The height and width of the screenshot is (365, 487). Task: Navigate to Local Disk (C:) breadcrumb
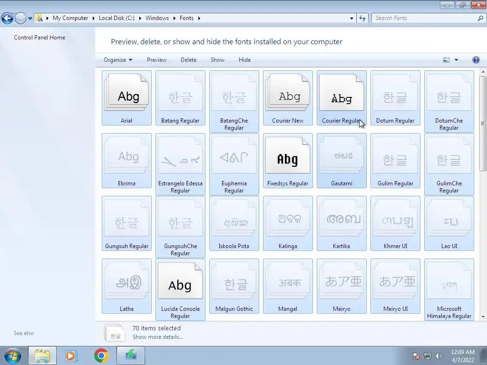(x=117, y=18)
